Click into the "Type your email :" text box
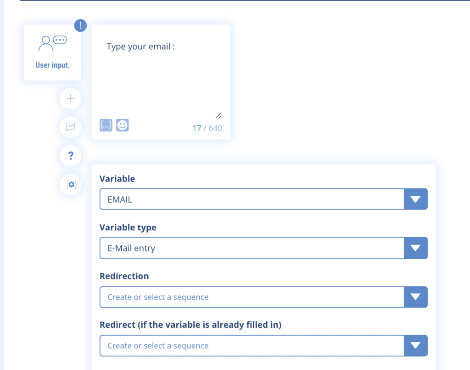470x370 pixels. [161, 74]
